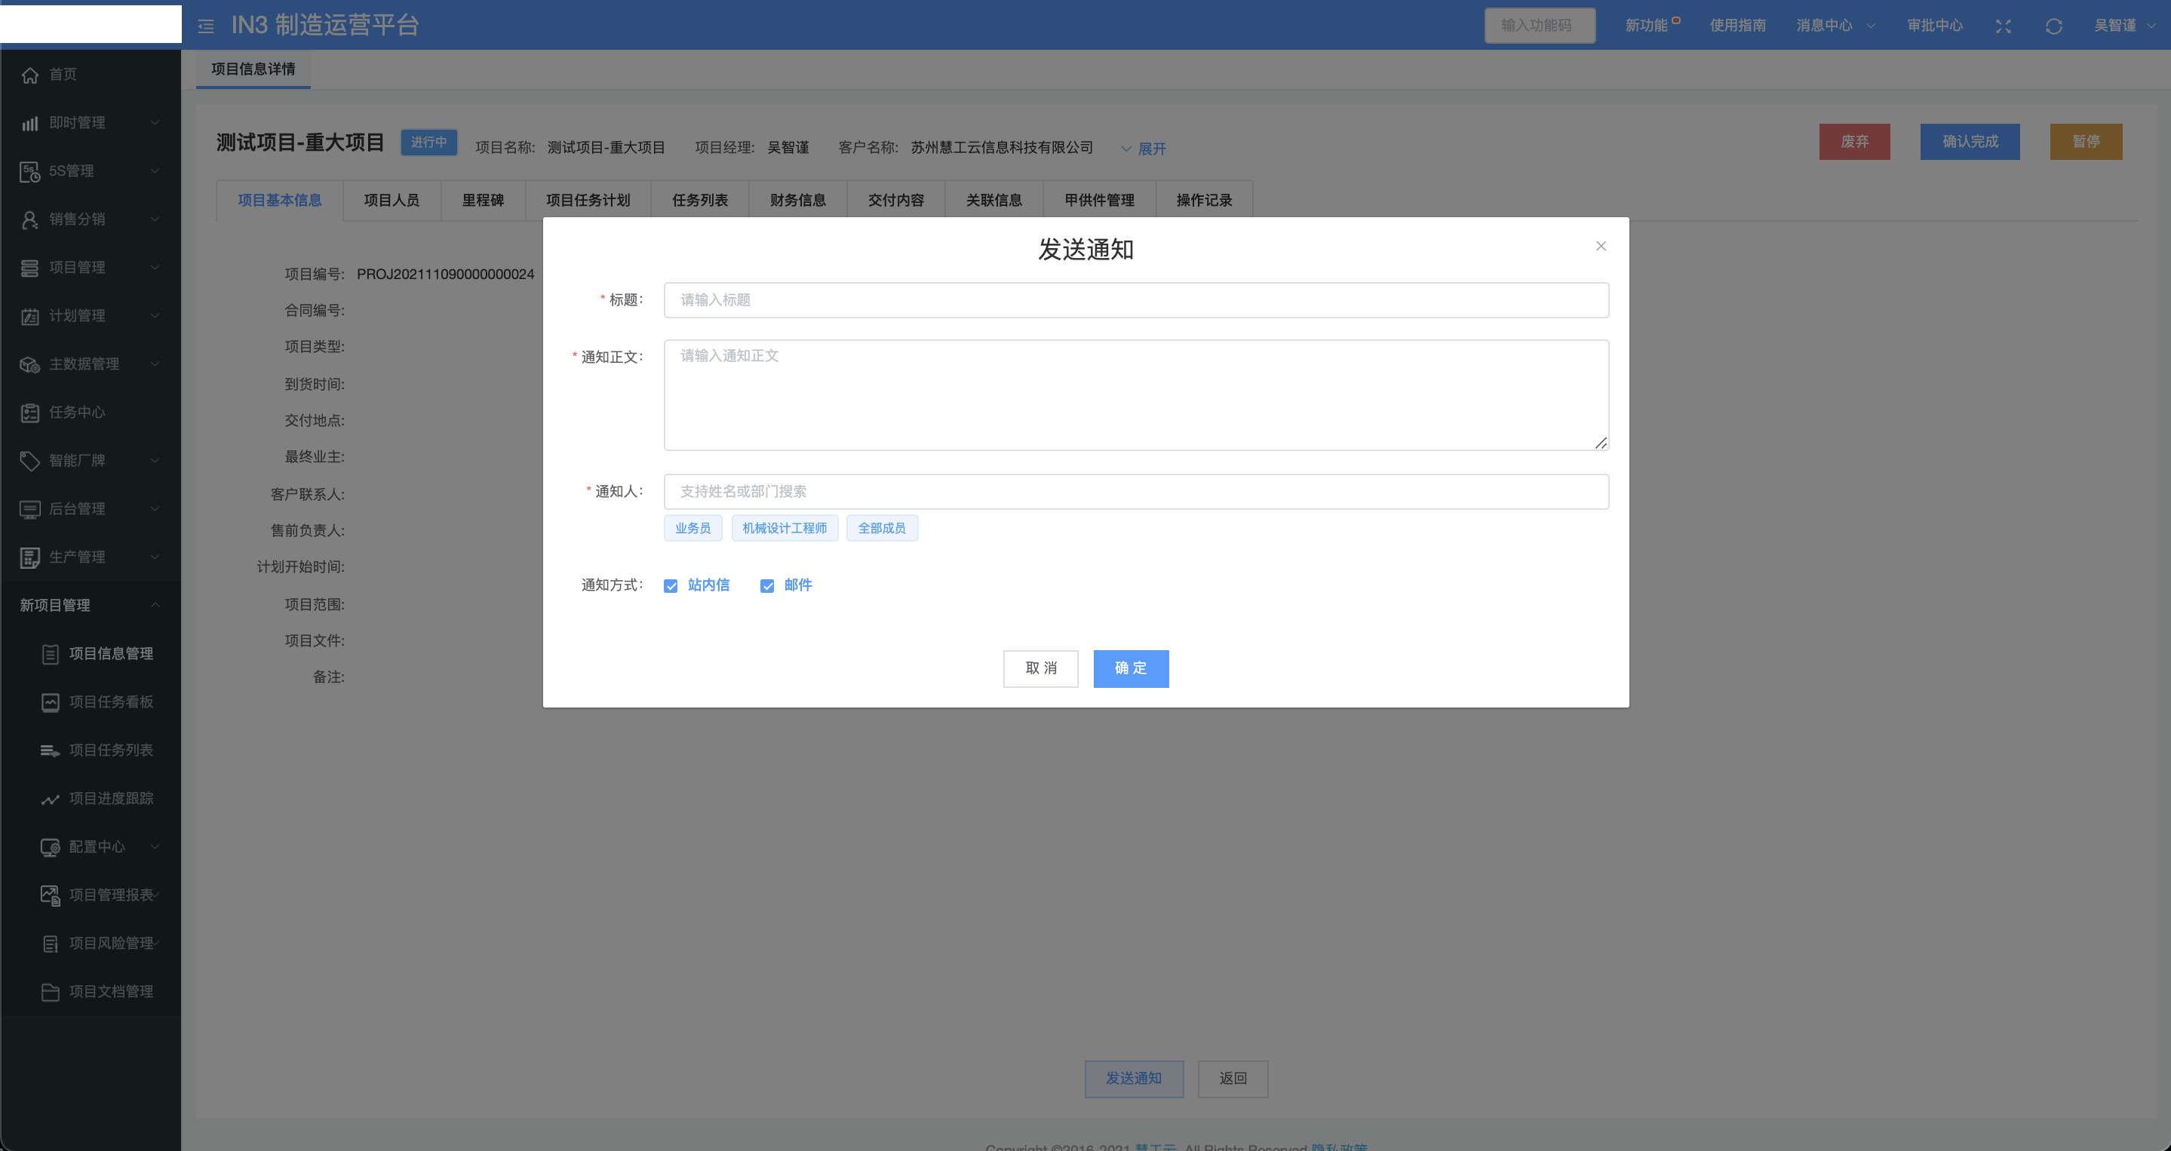Select the 全部成员 recipient tag

click(x=882, y=528)
